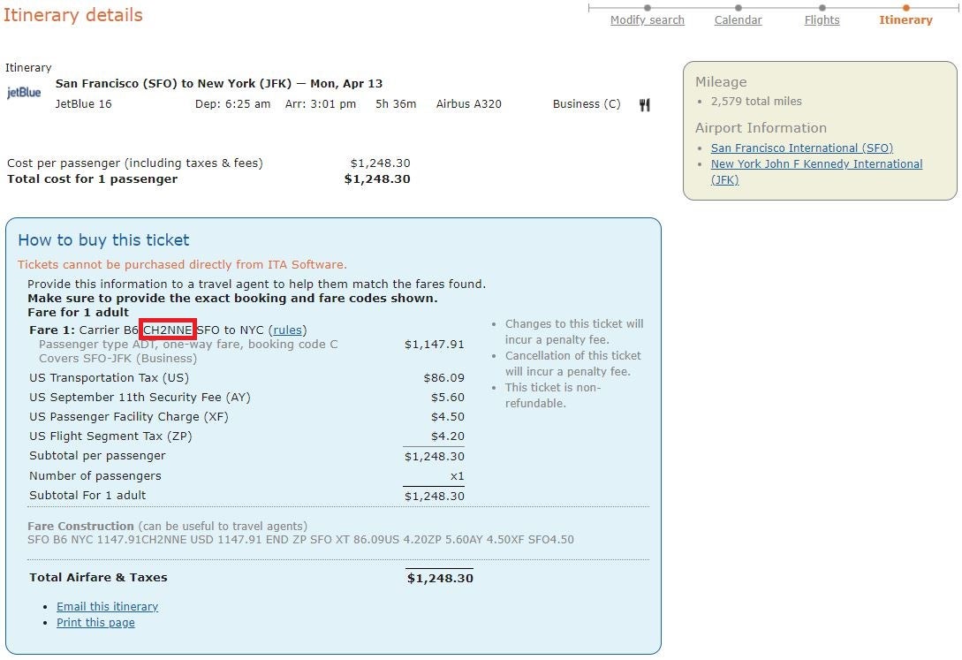Click the Mileage heading
Image resolution: width=962 pixels, height=660 pixels.
(x=721, y=81)
